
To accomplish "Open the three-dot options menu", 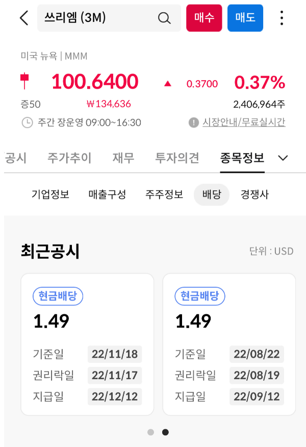I will click(x=281, y=17).
